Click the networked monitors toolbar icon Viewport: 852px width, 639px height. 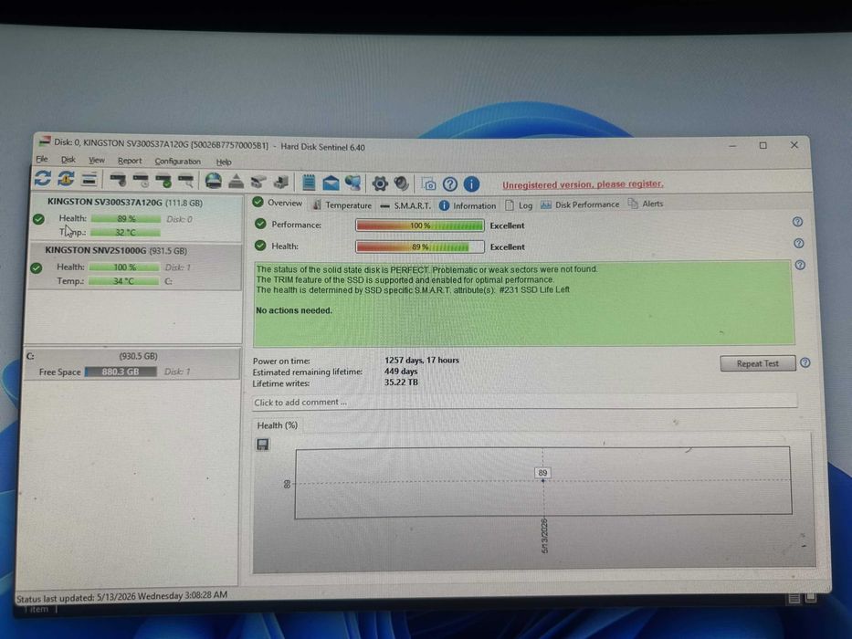352,183
